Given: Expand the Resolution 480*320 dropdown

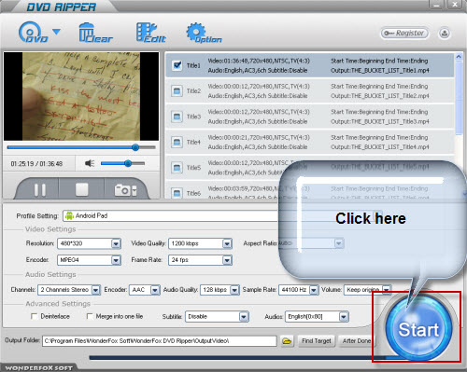Looking at the screenshot, I should 116,243.
